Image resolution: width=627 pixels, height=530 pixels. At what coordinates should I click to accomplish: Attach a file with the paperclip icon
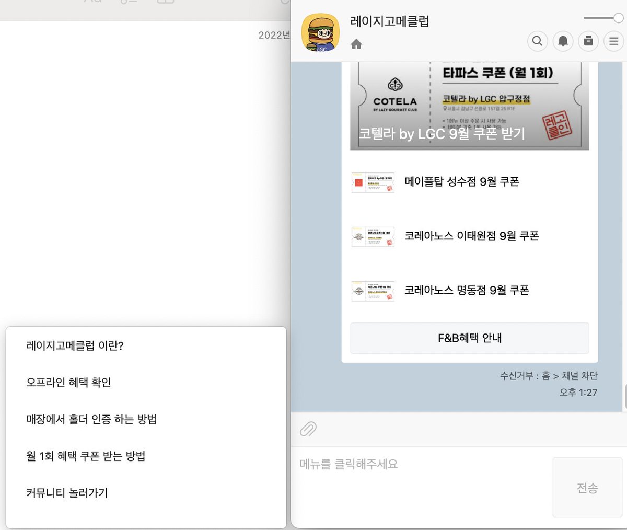coord(308,429)
